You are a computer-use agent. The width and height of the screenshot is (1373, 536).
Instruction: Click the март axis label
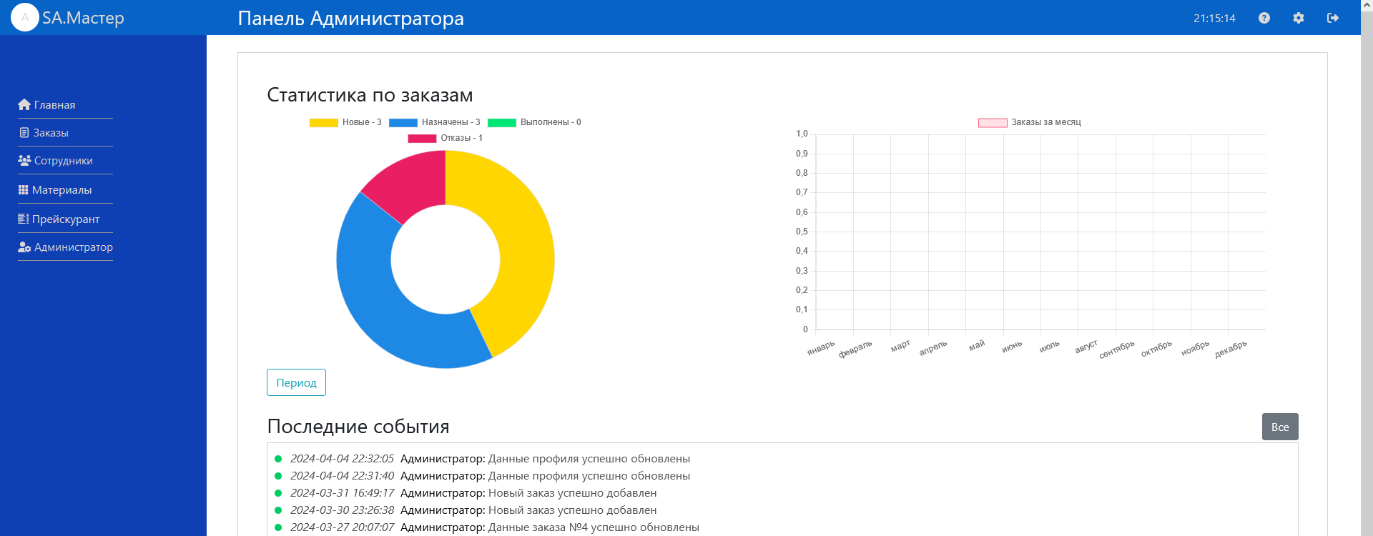900,346
